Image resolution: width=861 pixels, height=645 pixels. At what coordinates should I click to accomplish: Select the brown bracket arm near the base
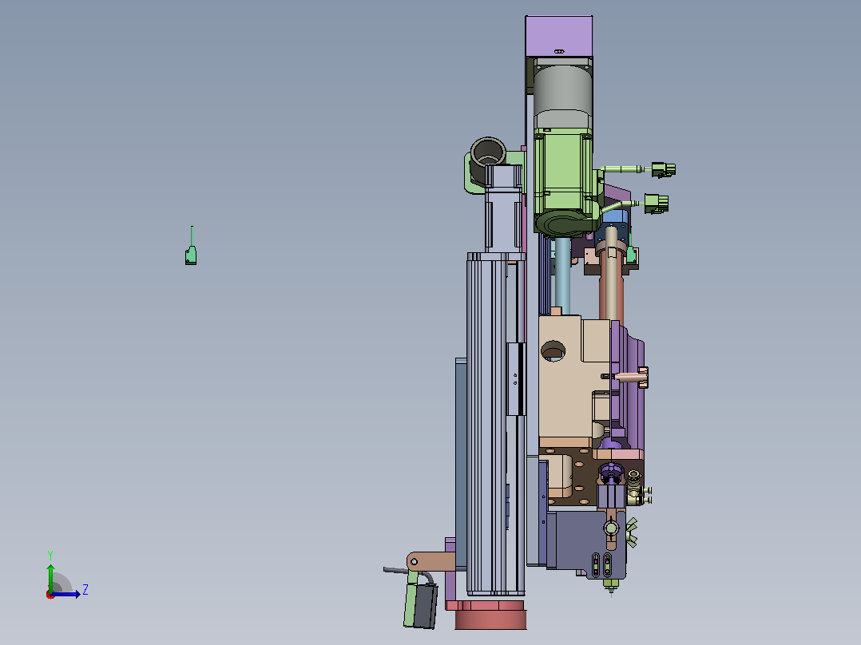431,561
